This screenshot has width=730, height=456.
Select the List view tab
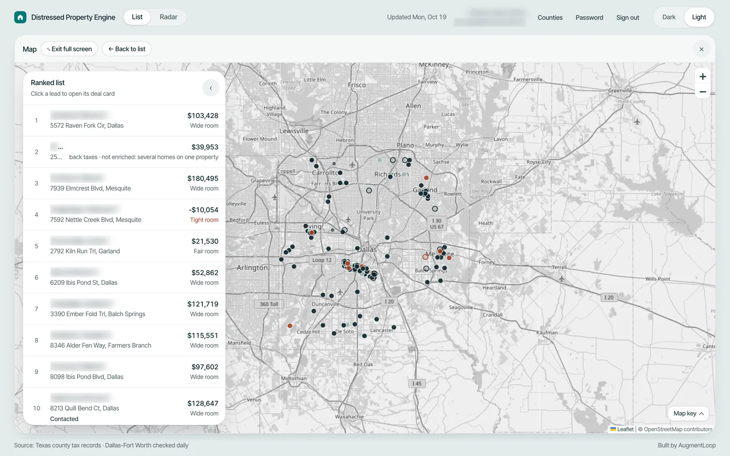point(137,17)
